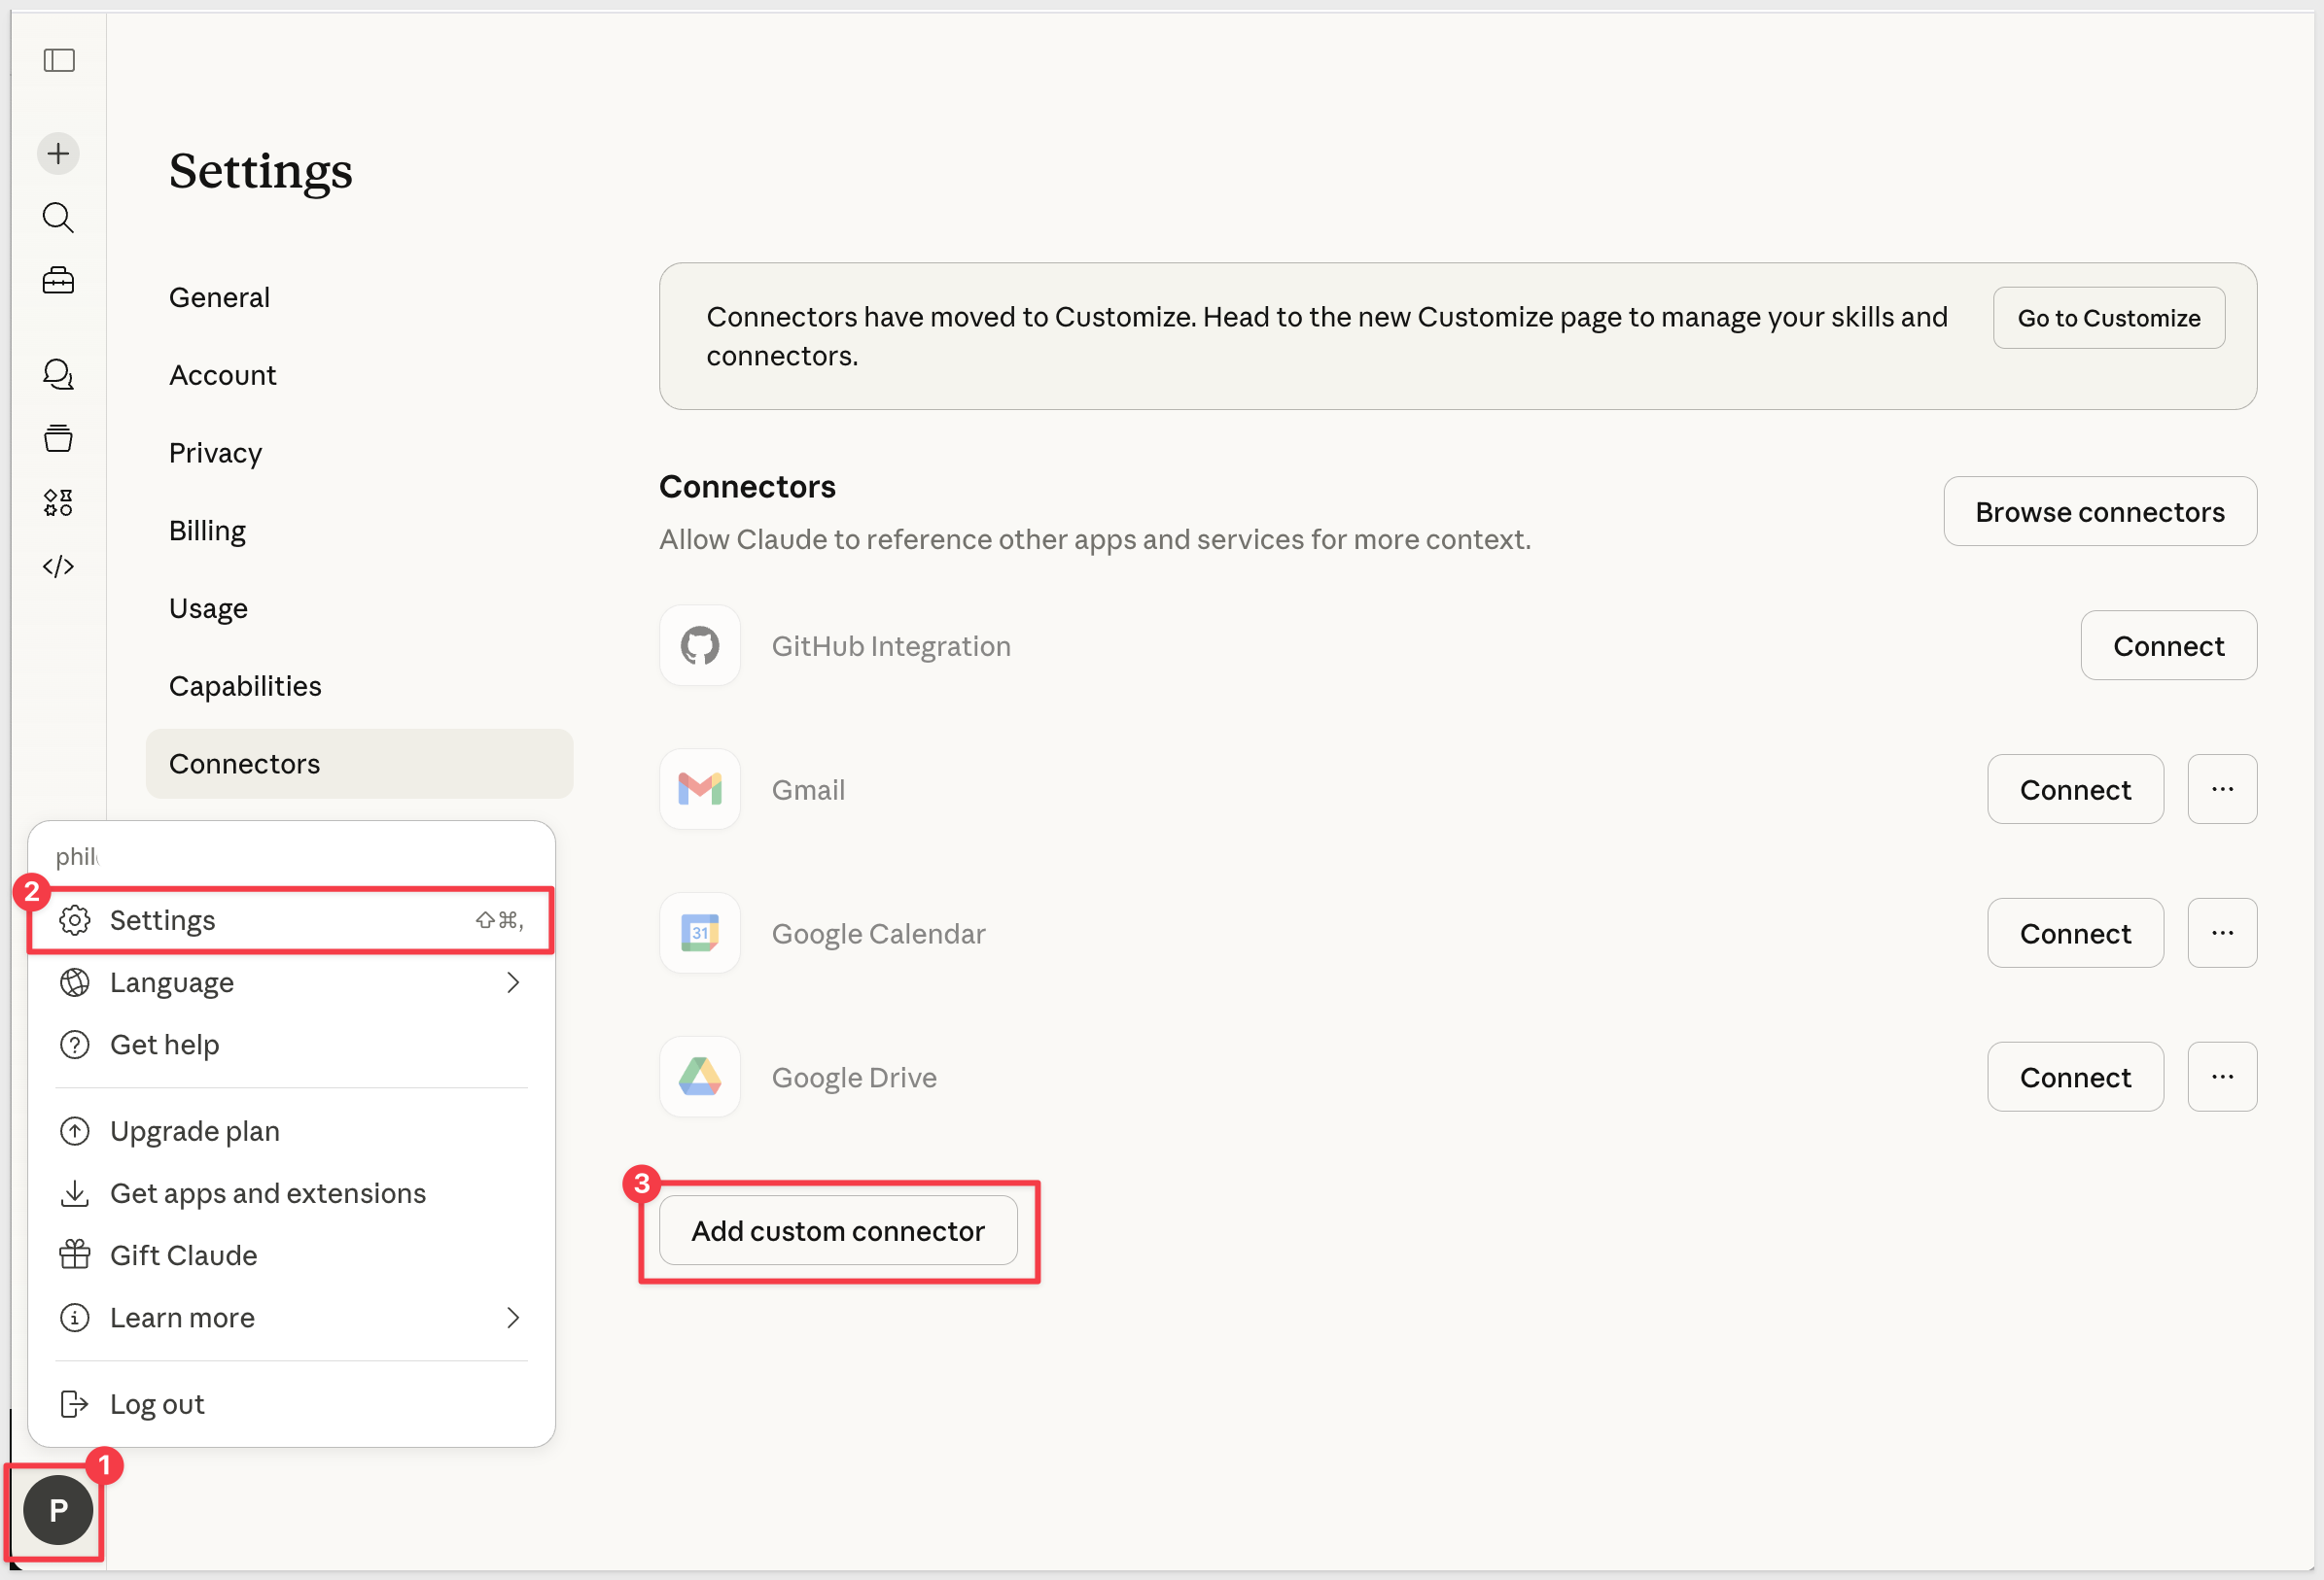
Task: Click the Add custom connector button
Action: (x=837, y=1230)
